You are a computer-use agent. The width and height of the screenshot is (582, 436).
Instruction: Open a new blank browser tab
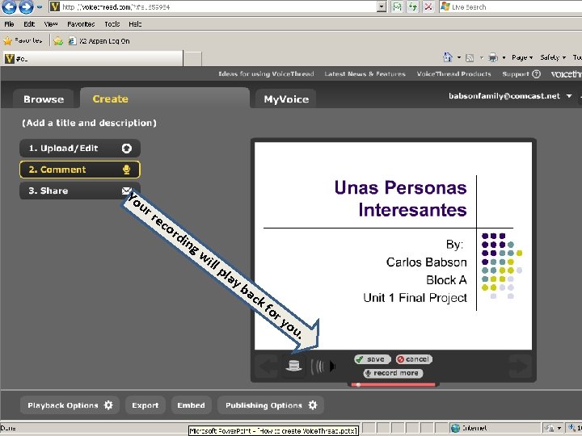(x=192, y=59)
